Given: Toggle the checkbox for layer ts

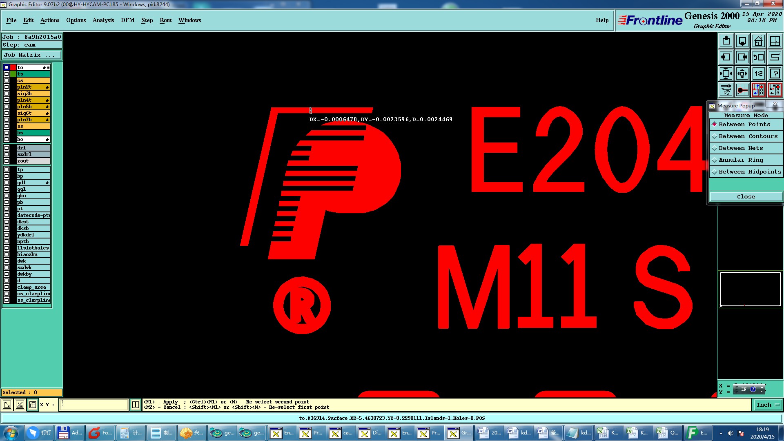Looking at the screenshot, I should pos(7,74).
